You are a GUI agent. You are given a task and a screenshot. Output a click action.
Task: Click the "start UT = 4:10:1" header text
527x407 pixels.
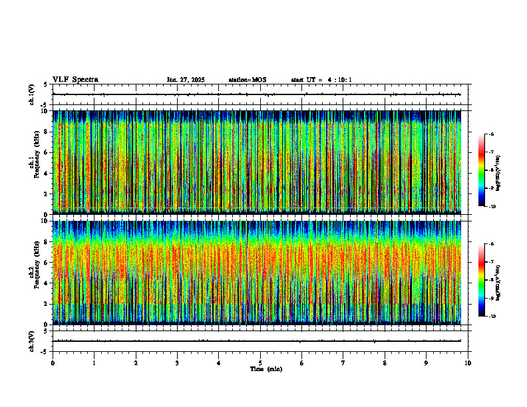click(321, 80)
